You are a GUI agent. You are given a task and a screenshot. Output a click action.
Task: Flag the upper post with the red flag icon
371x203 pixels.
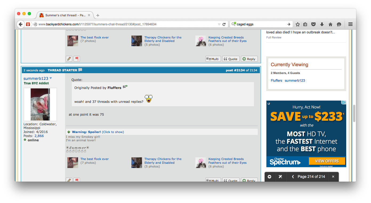point(77,59)
